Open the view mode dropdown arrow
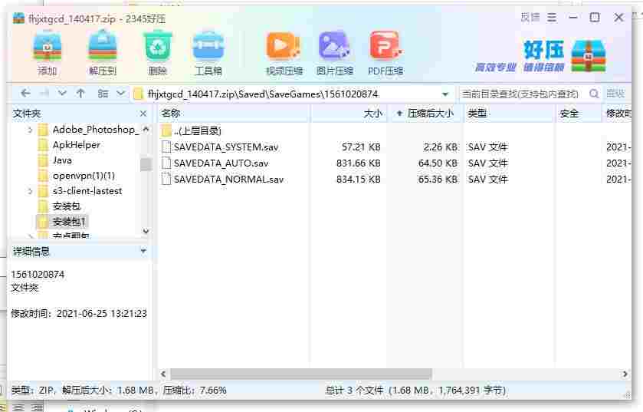The height and width of the screenshot is (412, 643). 120,94
